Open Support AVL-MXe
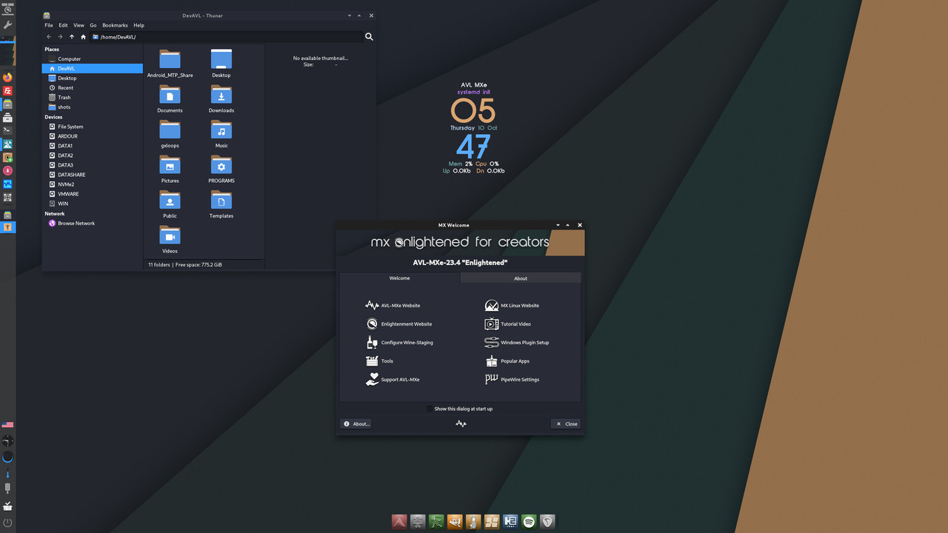The width and height of the screenshot is (948, 533). coord(393,379)
